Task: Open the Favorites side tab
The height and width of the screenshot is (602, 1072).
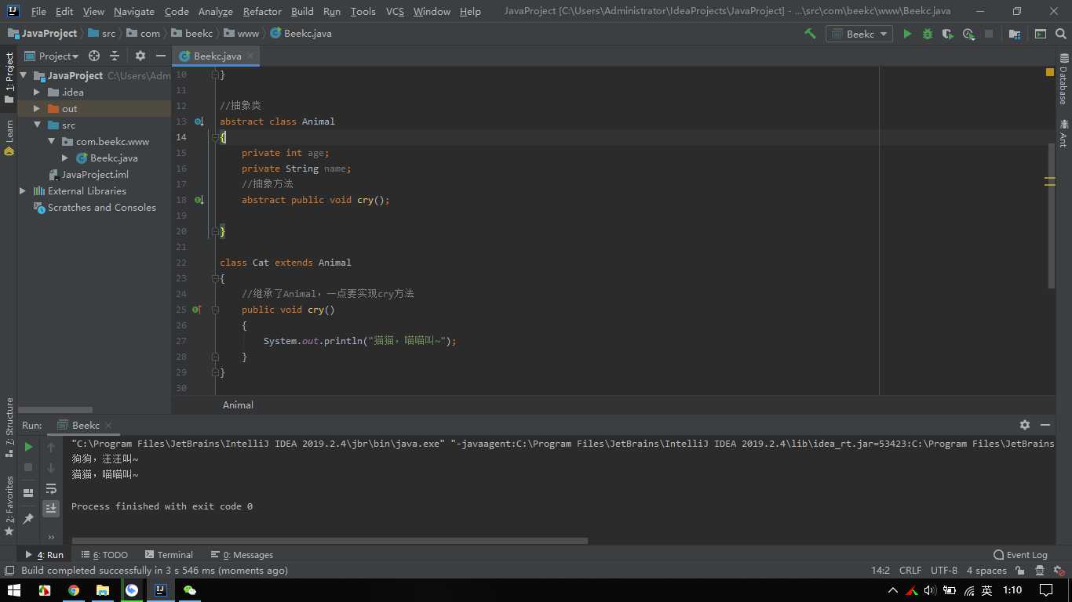Action: click(9, 506)
